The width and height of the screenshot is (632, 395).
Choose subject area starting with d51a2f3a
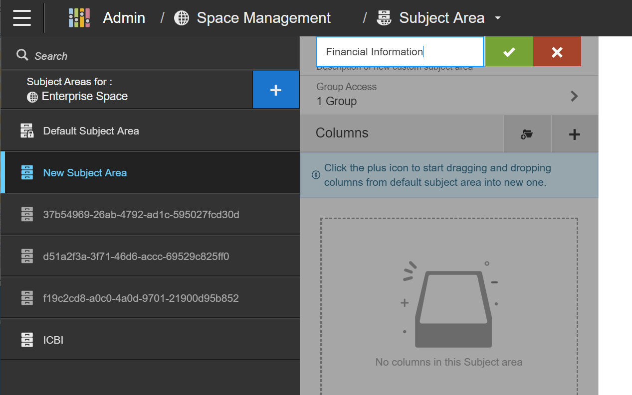tap(136, 257)
